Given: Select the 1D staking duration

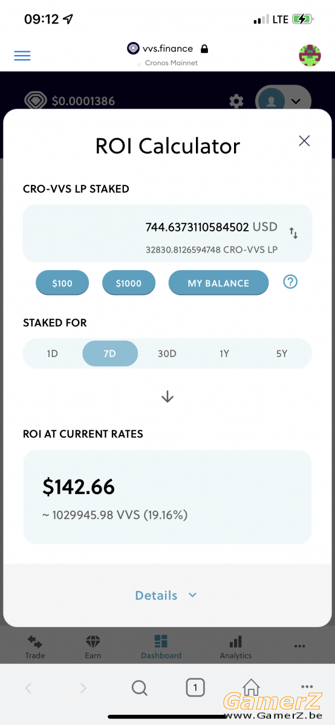Looking at the screenshot, I should pos(52,353).
